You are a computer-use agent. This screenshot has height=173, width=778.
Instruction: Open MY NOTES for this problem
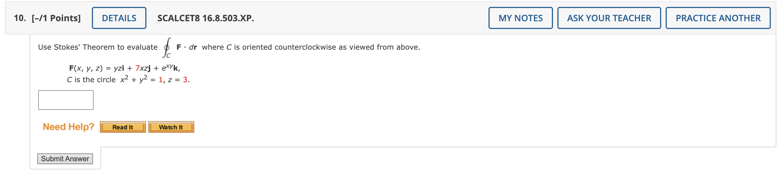coord(520,18)
